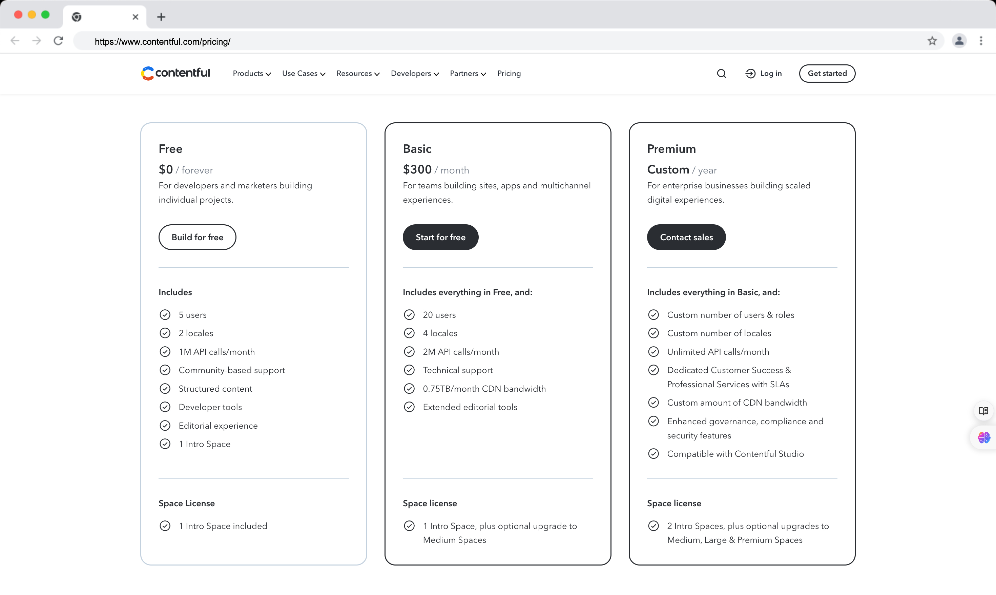Click the search magnifier icon
The width and height of the screenshot is (996, 595).
[721, 74]
